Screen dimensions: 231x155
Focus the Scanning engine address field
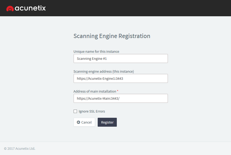tap(121, 78)
